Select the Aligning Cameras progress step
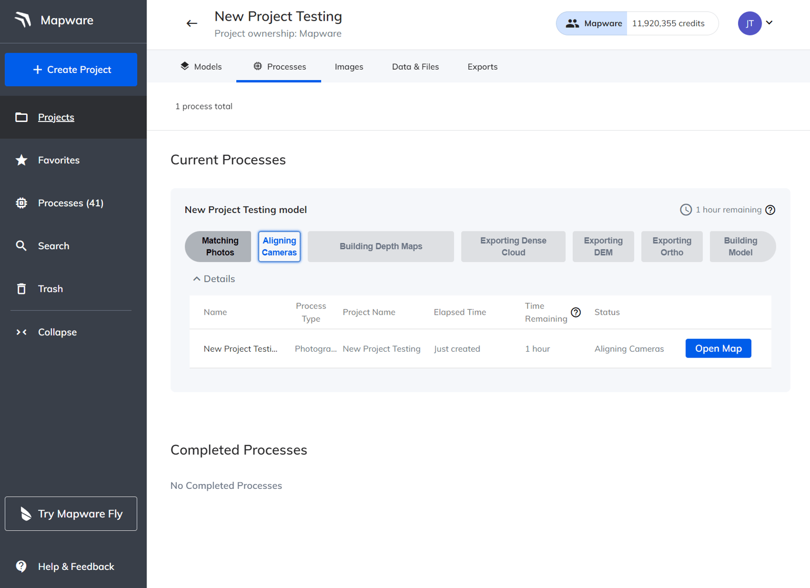Screen dimensions: 810x588 [x=279, y=247]
